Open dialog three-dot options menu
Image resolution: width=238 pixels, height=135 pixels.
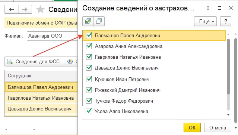208,8
